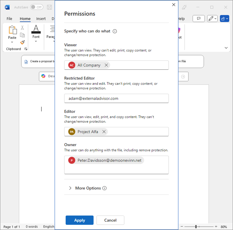Click the Apply button
Viewport: 233px width, 230px height.
[80, 220]
